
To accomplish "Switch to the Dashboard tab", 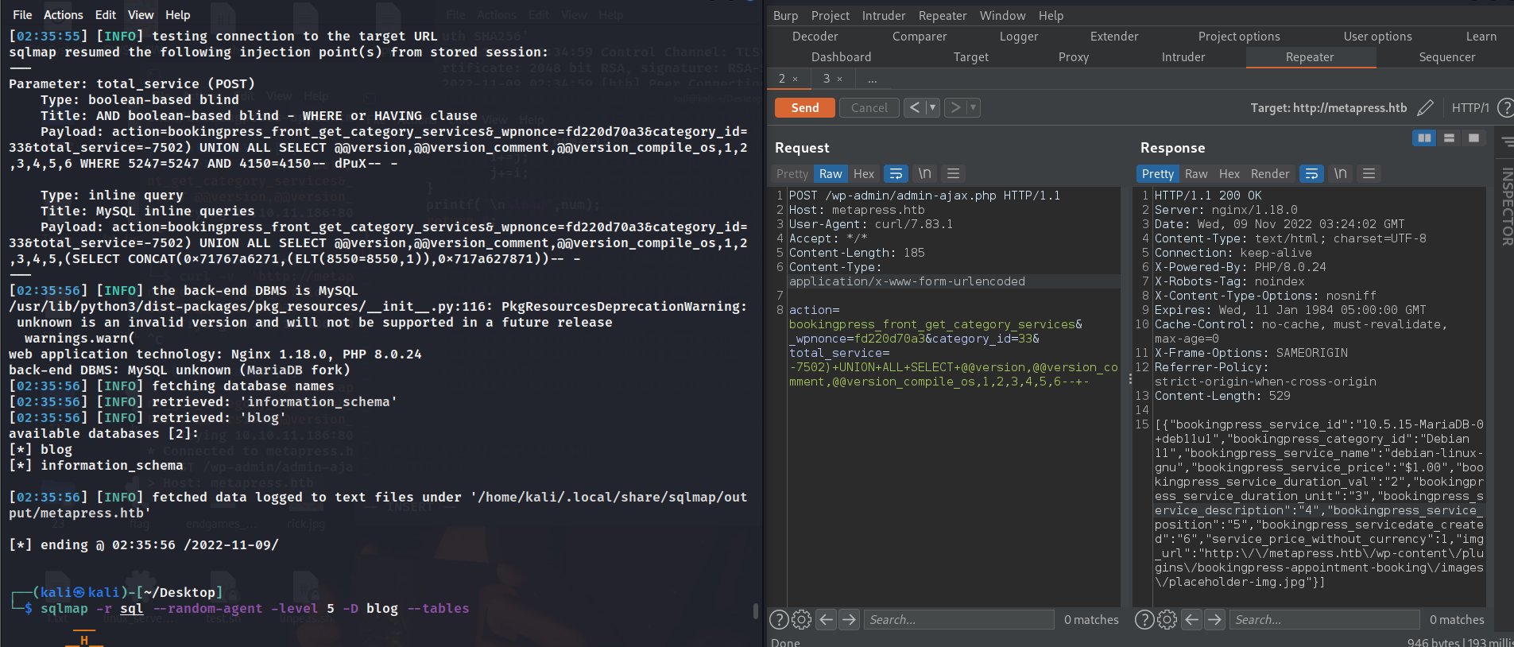I will (x=841, y=57).
